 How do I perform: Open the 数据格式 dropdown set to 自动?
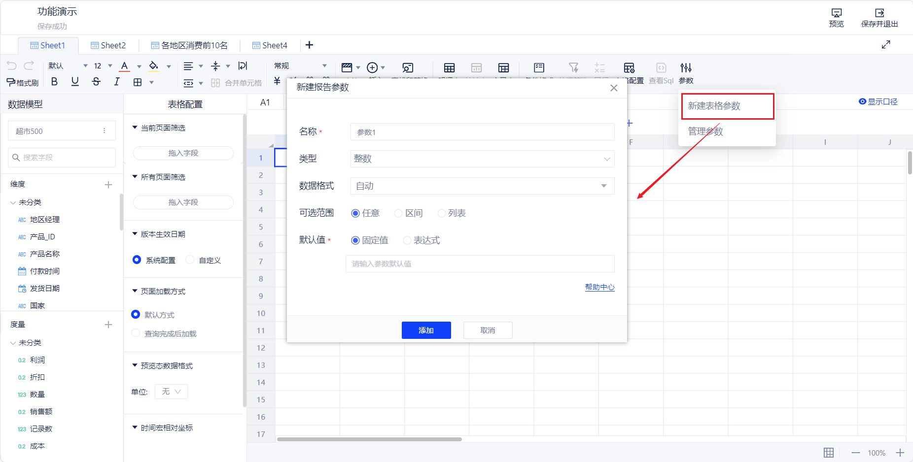click(482, 186)
